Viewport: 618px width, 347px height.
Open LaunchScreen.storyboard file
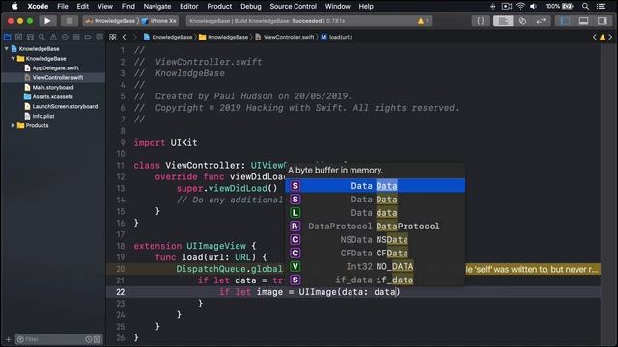(x=61, y=106)
